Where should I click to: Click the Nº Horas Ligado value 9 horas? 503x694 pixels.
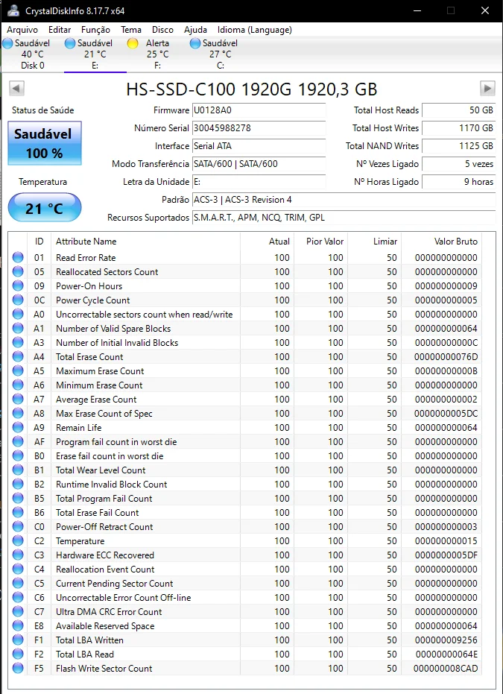coord(459,181)
